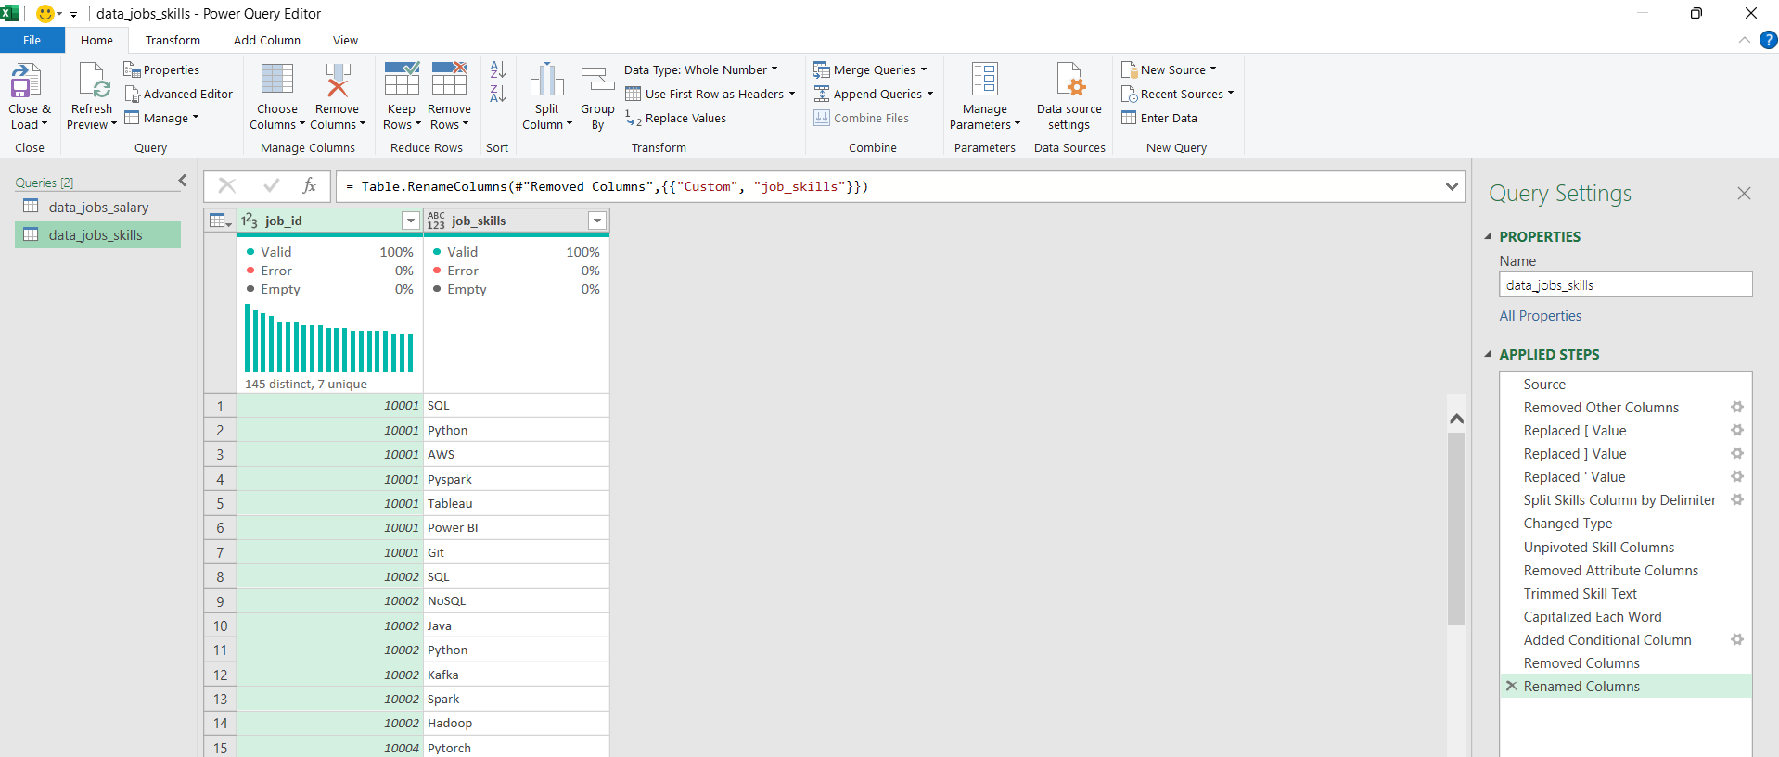Click the Remove Rows icon
This screenshot has height=757, width=1779.
[449, 80]
